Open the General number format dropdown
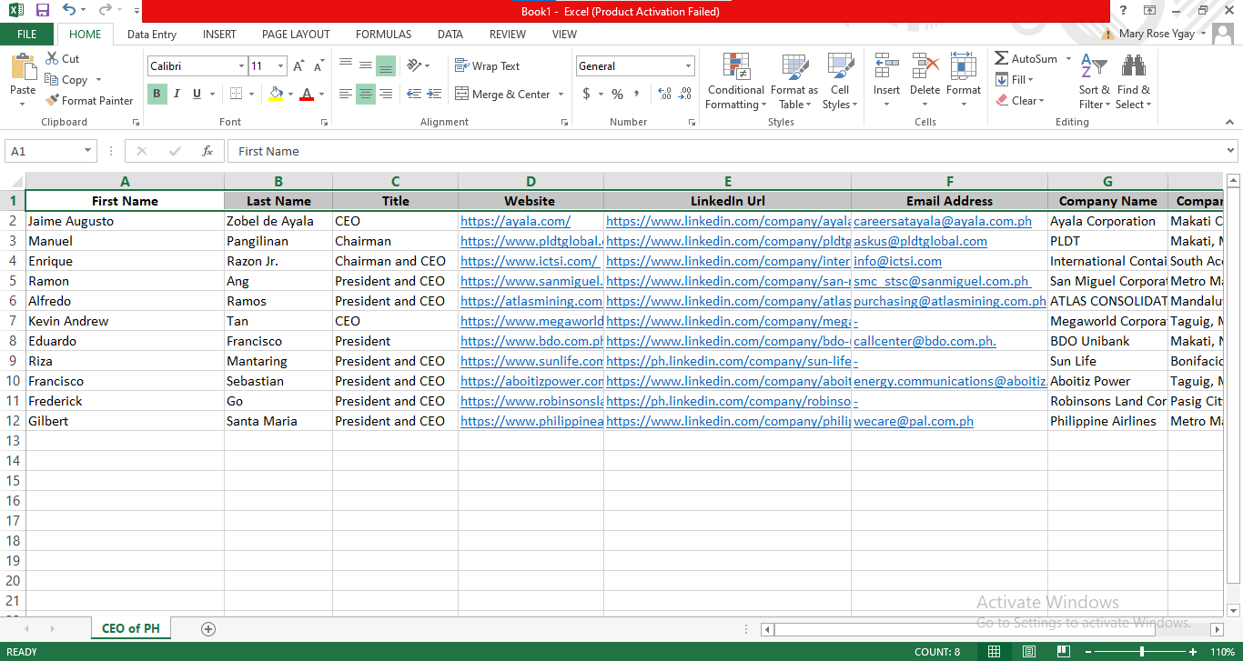 [x=688, y=66]
